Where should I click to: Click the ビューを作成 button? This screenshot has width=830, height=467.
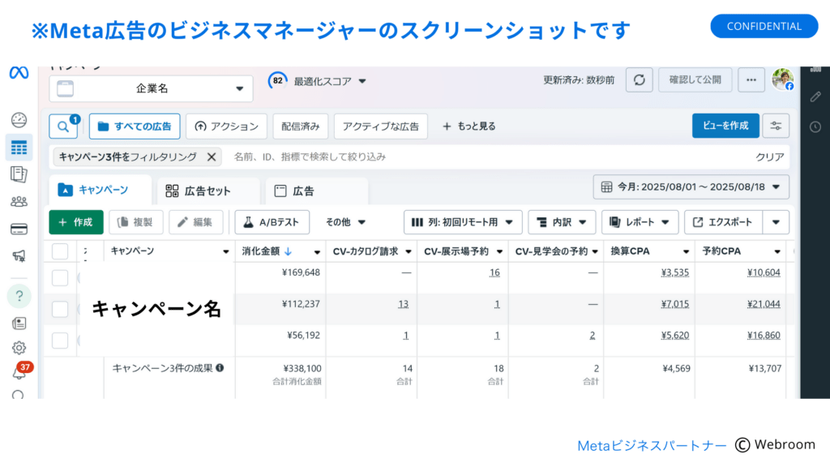point(725,126)
